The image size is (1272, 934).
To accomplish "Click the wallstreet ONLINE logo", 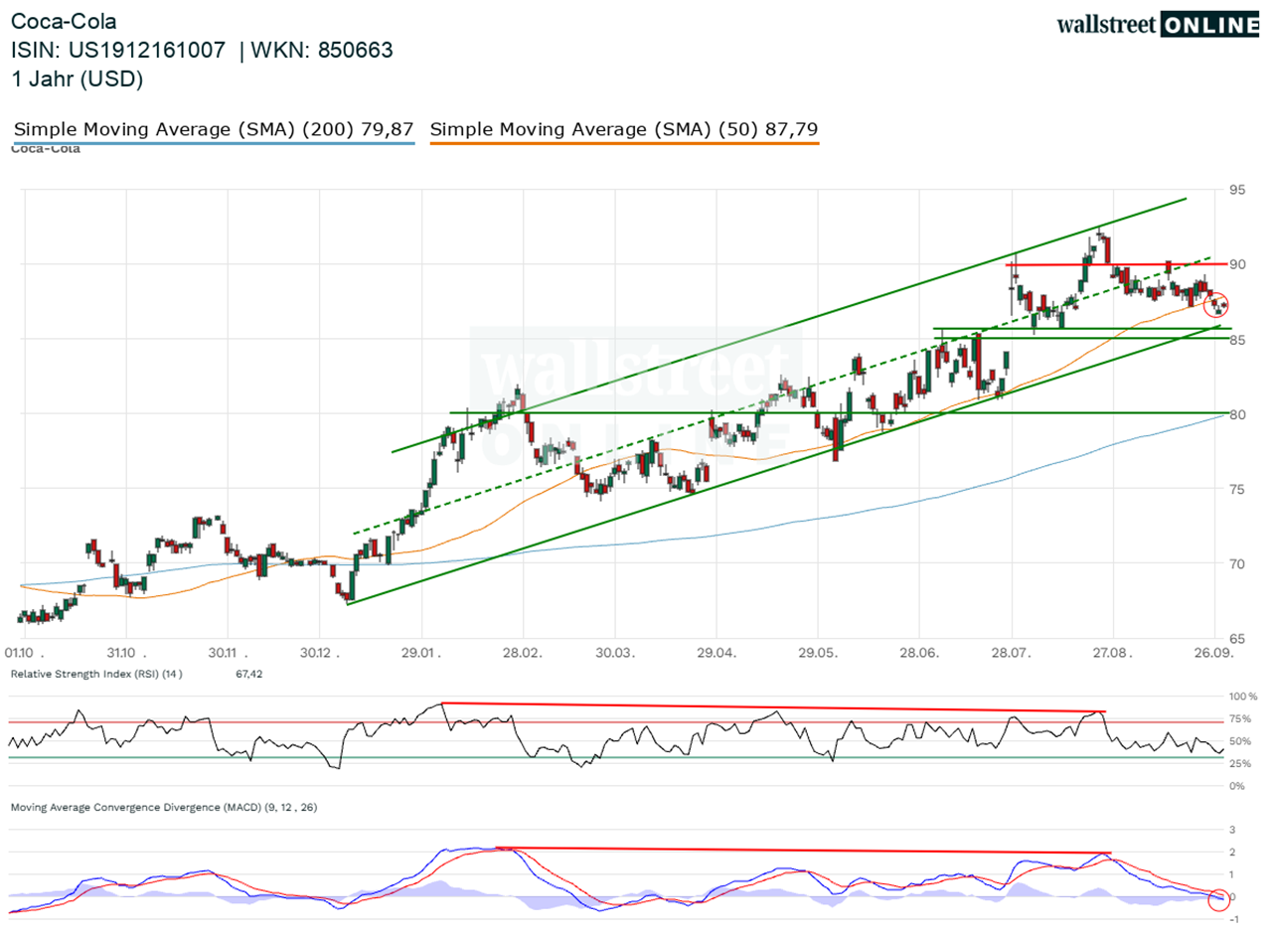I will point(1158,24).
